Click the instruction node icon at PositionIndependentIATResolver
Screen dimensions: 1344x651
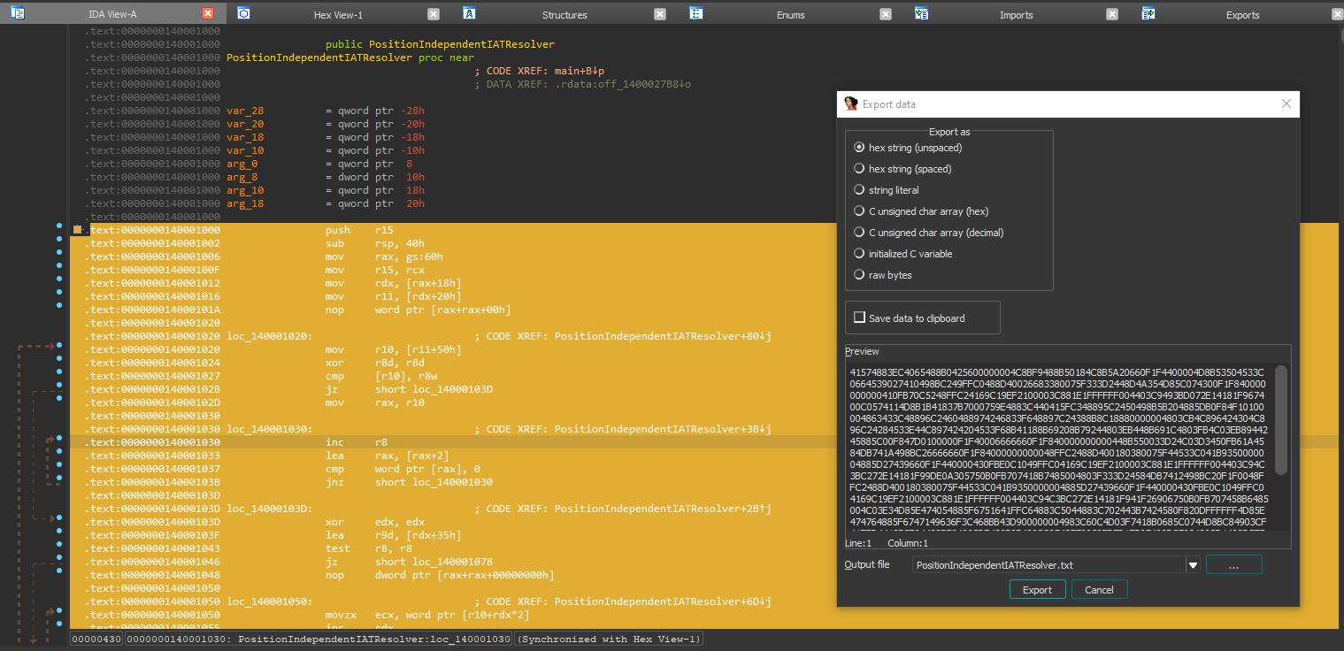pos(78,229)
